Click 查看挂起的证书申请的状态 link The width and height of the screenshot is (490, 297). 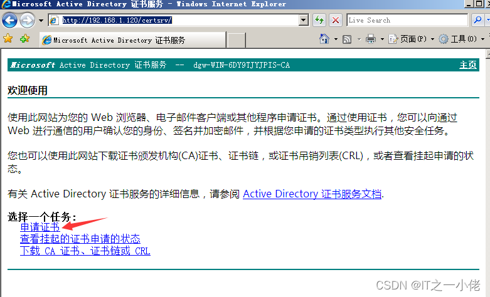pos(80,239)
